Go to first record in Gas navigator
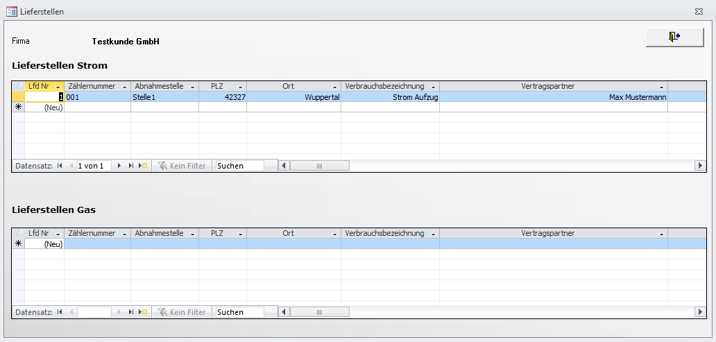The image size is (716, 342). (60, 312)
